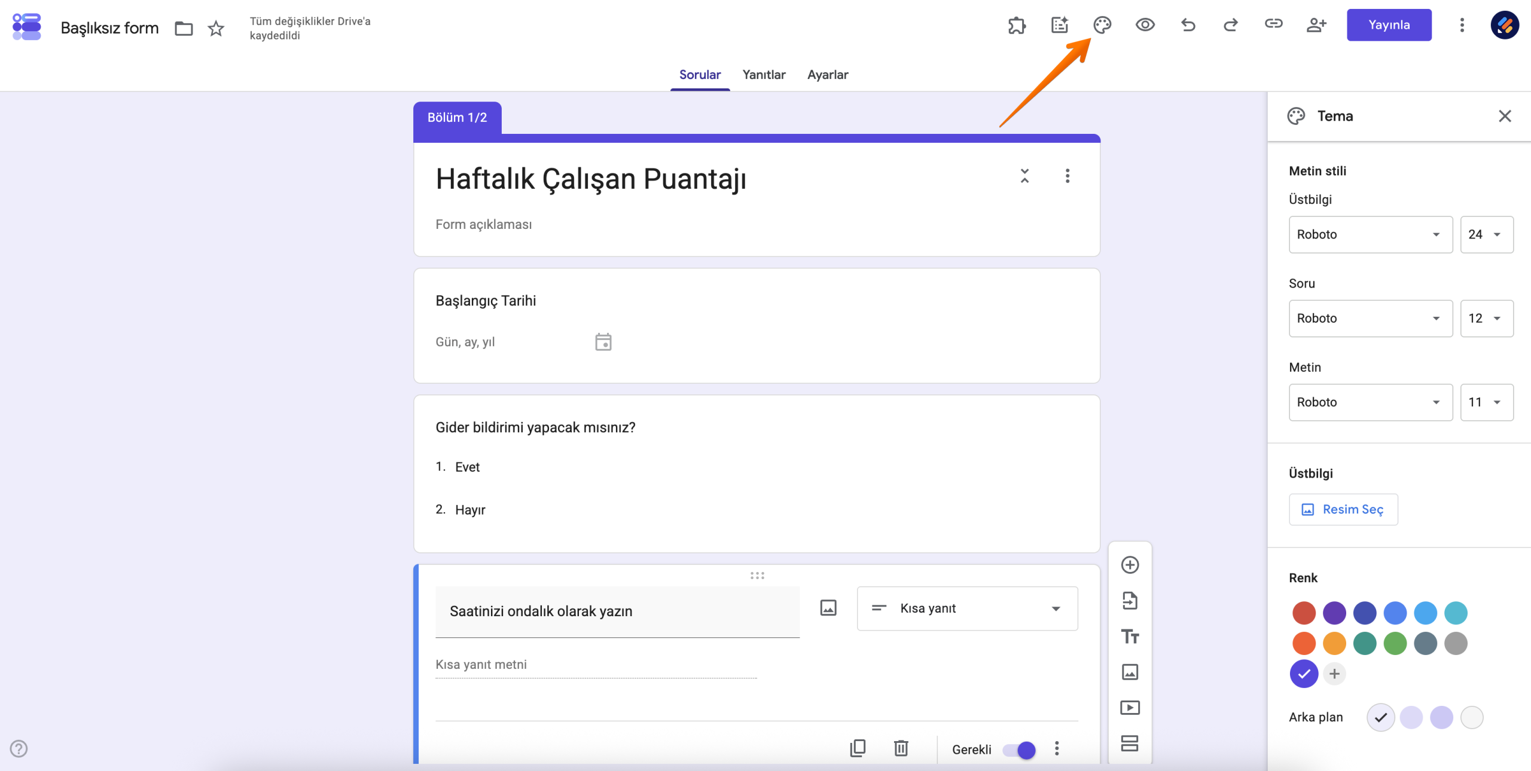The height and width of the screenshot is (771, 1531).
Task: Toggle the Gerekli switch off
Action: pyautogui.click(x=1019, y=750)
